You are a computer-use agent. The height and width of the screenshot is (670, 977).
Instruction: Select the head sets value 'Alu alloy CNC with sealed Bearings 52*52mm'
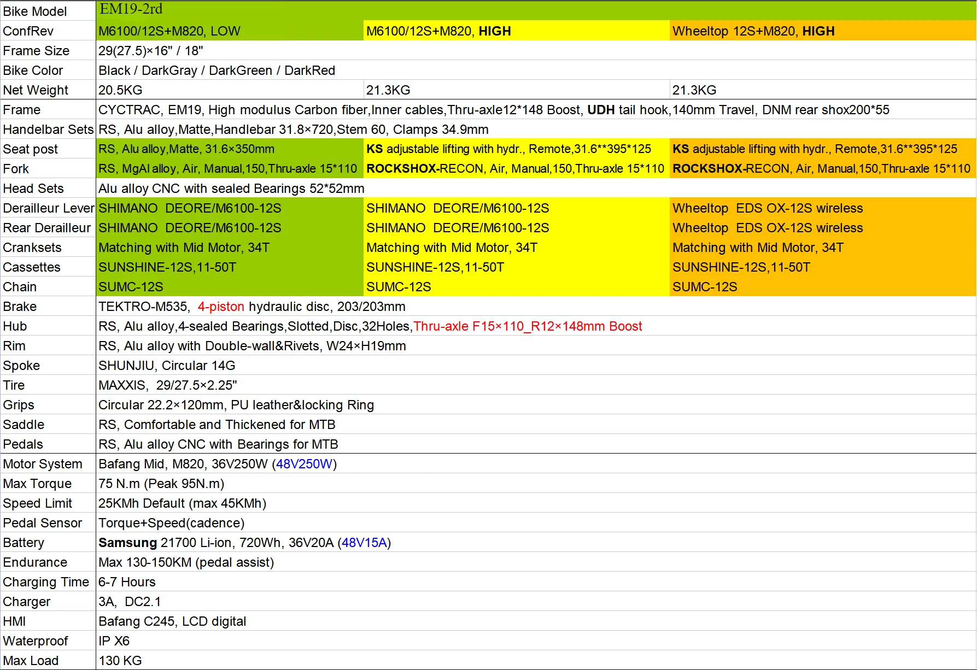tap(231, 189)
